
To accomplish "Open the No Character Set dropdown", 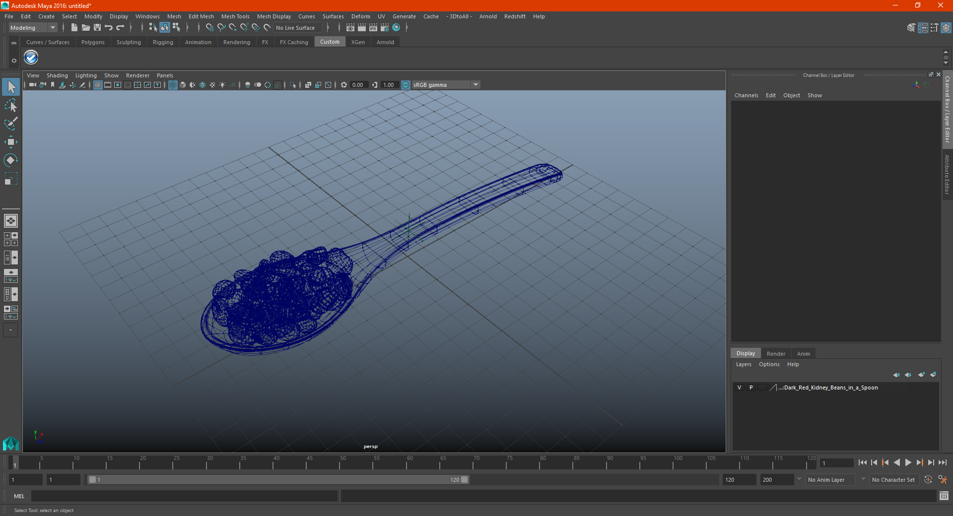I will coord(893,480).
